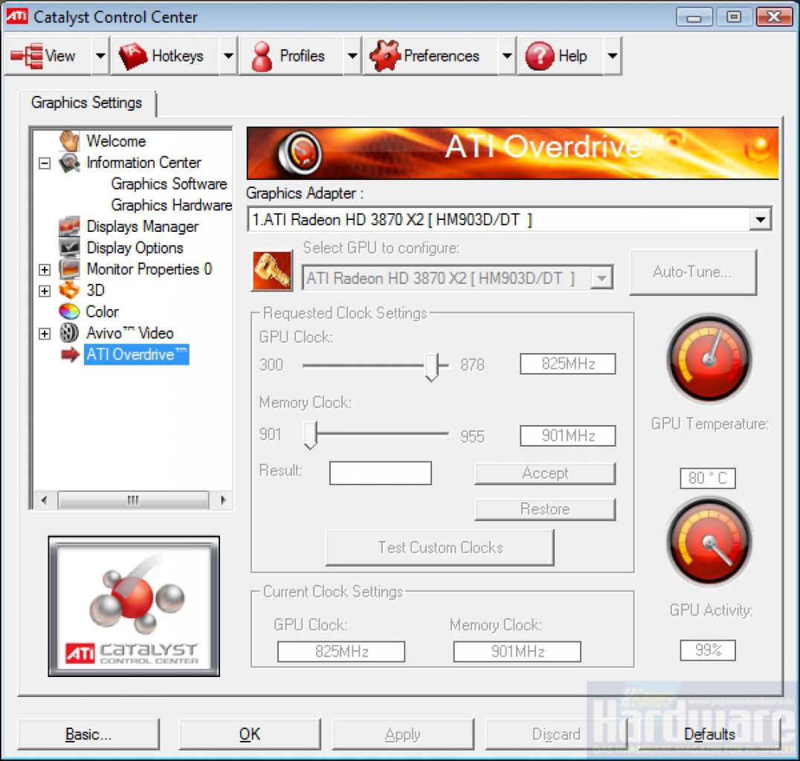800x761 pixels.
Task: Expand the 3D tree node
Action: pyautogui.click(x=45, y=291)
